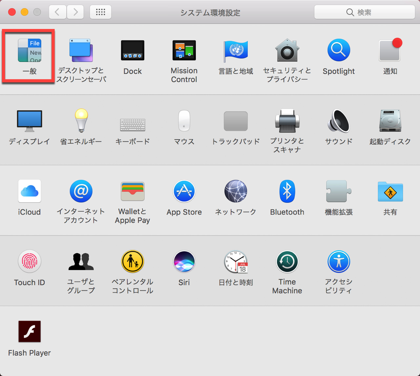Focus the 検索 search field

tap(365, 12)
